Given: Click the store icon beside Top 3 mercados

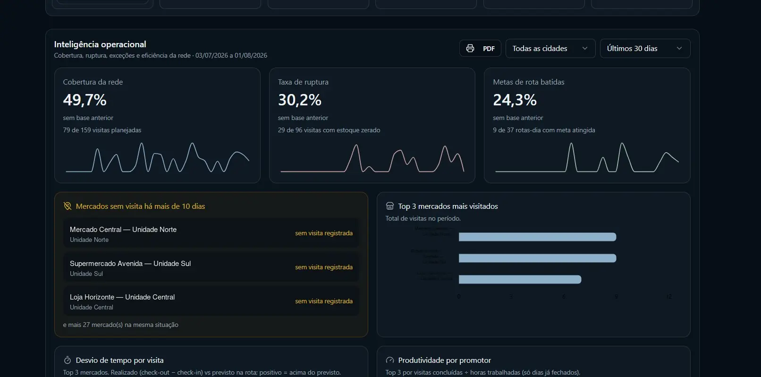Looking at the screenshot, I should (390, 206).
